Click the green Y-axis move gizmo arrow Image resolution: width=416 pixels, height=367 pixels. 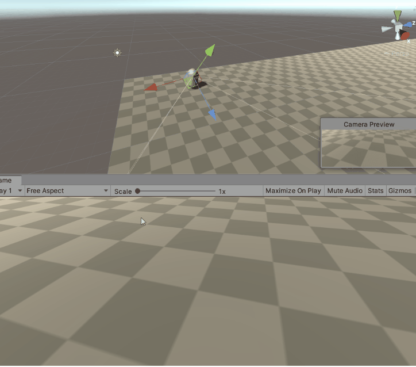(210, 51)
